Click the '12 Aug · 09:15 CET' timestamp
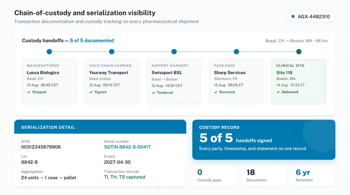The width and height of the screenshot is (350, 195). (x=104, y=85)
